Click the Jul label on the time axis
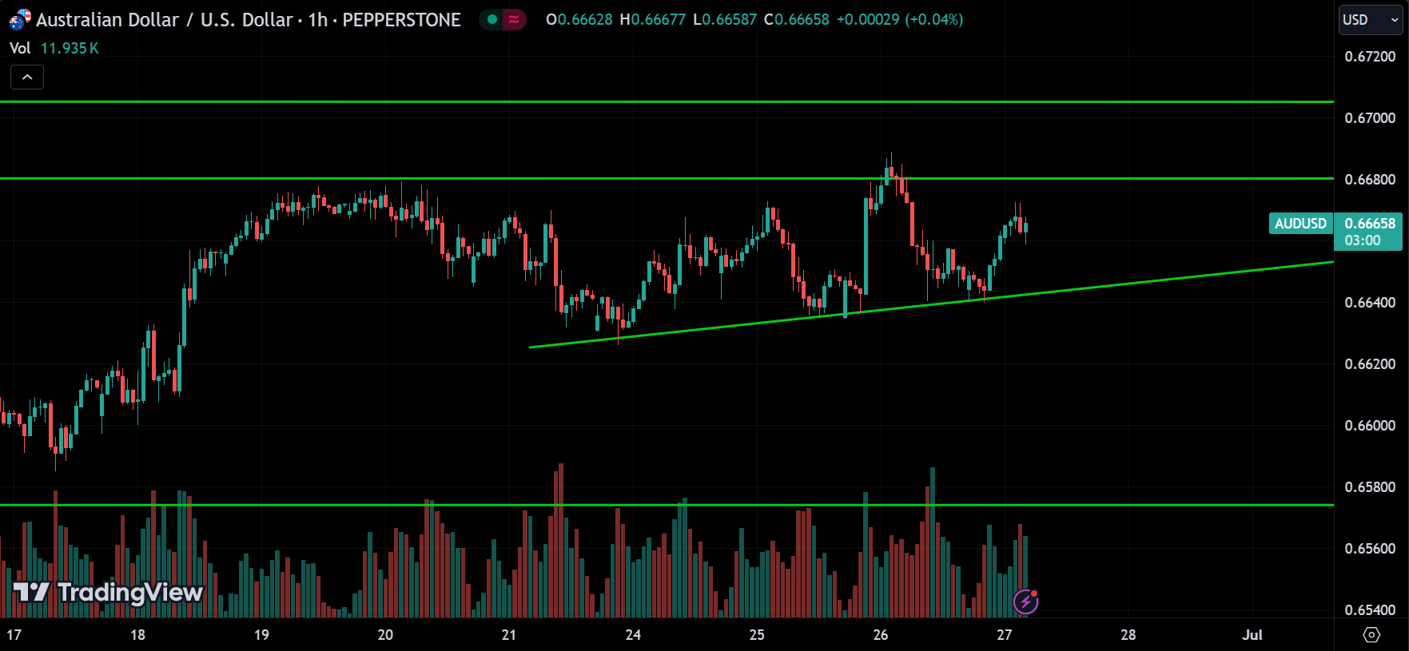 (x=1252, y=635)
